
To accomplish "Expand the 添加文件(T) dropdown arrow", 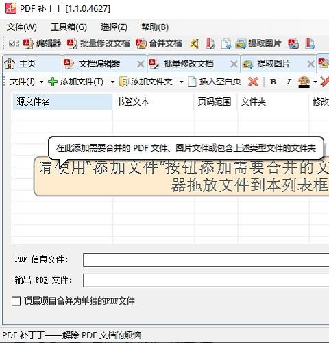I will pos(112,82).
